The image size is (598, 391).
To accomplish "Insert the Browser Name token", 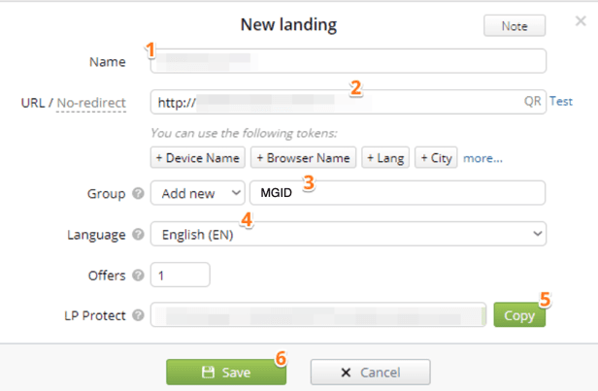I will pyautogui.click(x=303, y=157).
